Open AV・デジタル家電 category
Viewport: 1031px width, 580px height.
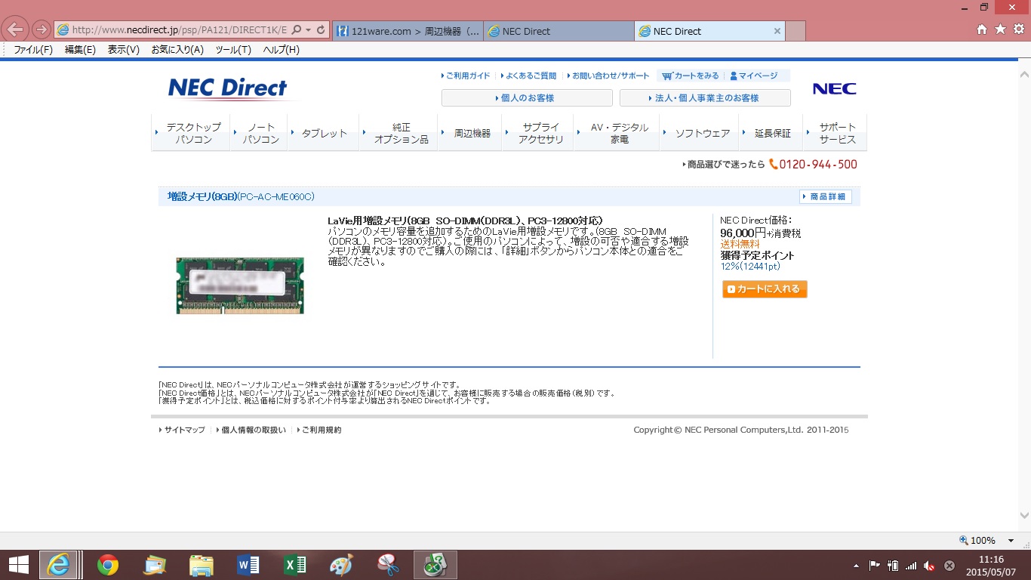(x=617, y=133)
